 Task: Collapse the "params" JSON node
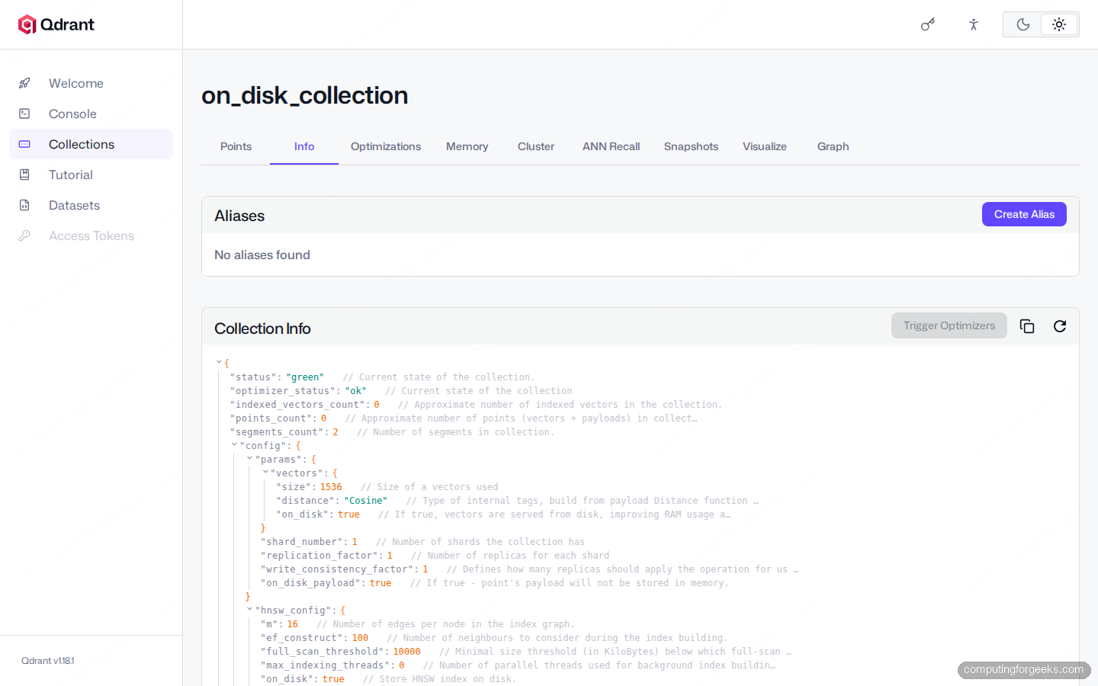point(249,459)
